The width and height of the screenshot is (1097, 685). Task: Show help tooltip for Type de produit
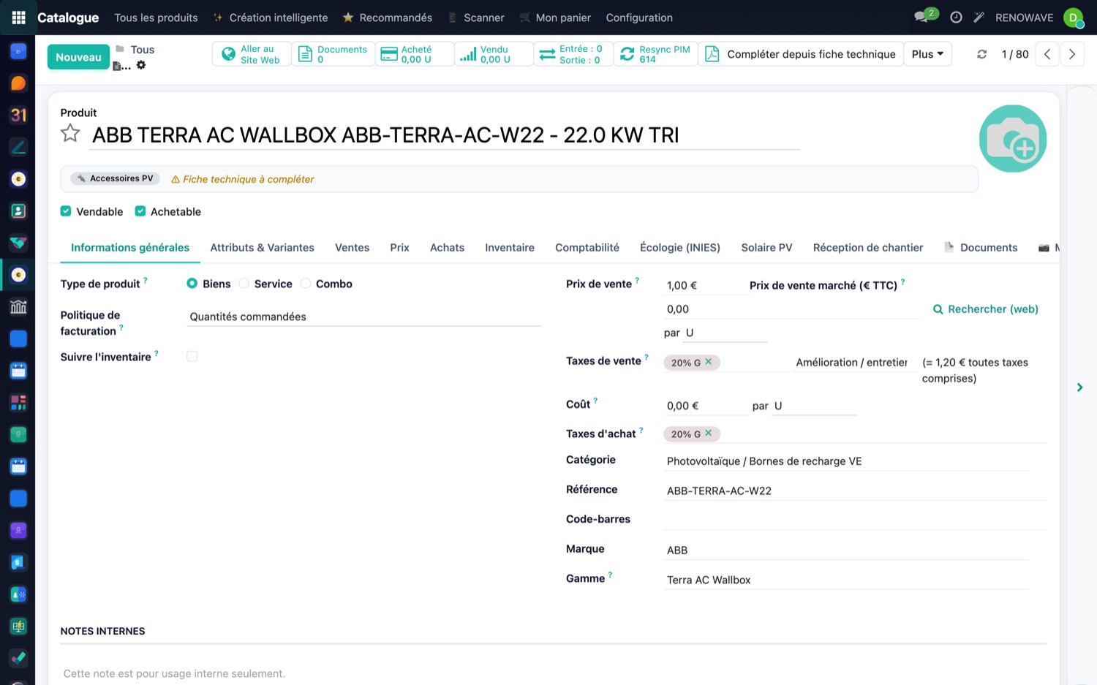[145, 280]
